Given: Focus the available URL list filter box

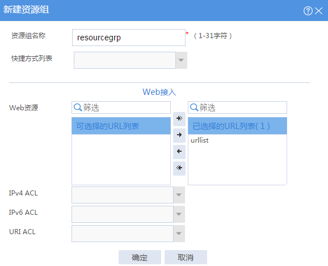Looking at the screenshot, I should coord(121,107).
